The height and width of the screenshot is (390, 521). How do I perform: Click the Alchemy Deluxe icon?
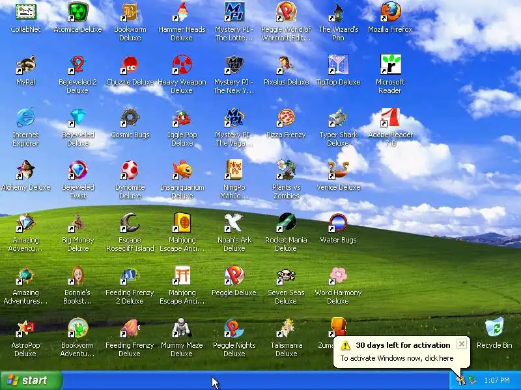pos(25,170)
